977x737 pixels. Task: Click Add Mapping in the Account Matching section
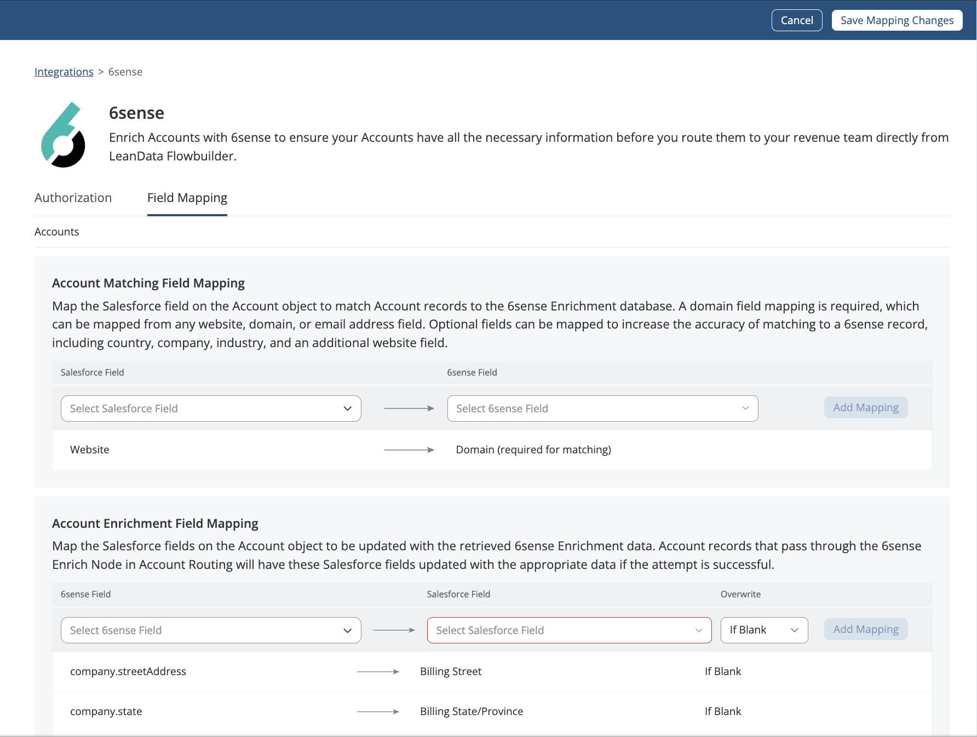pos(866,407)
